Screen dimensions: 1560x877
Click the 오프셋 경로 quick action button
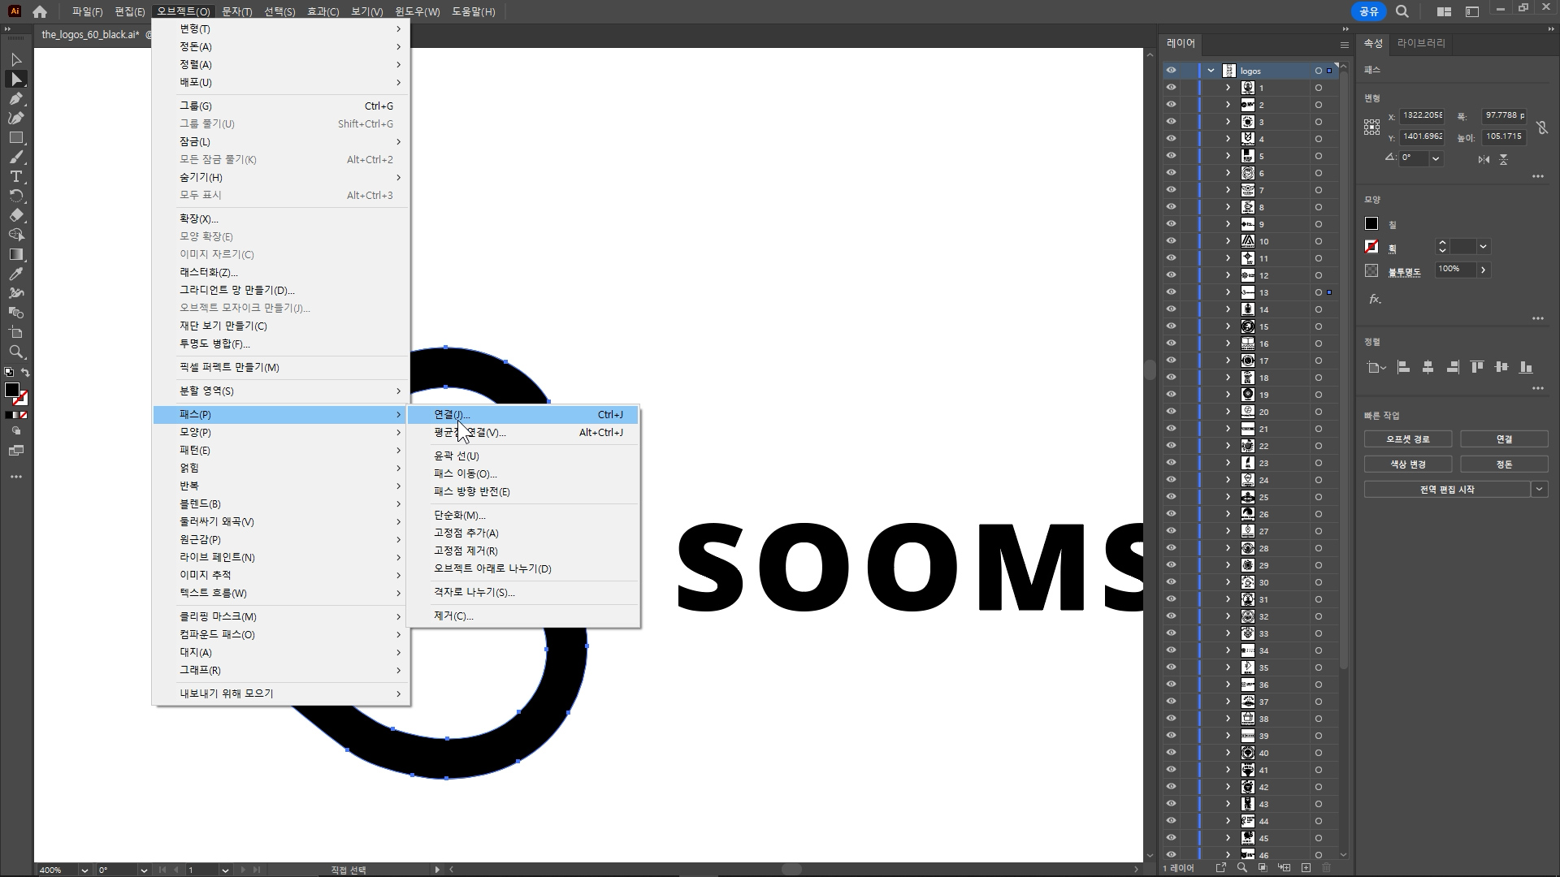point(1407,439)
